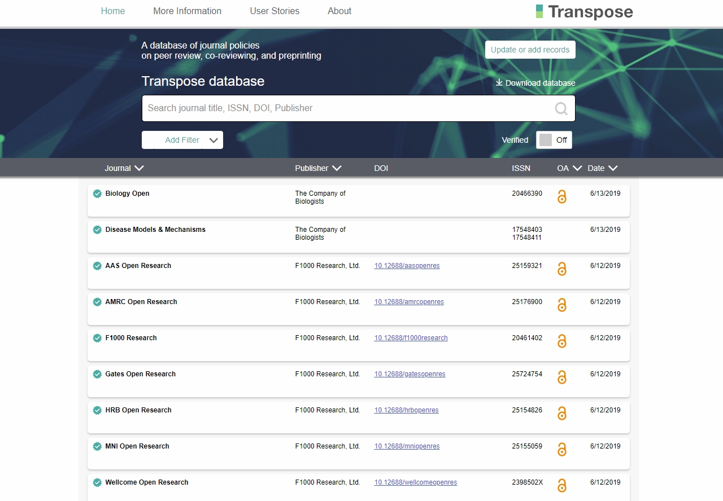
Task: Toggle the Verified switch
Action: [x=554, y=140]
